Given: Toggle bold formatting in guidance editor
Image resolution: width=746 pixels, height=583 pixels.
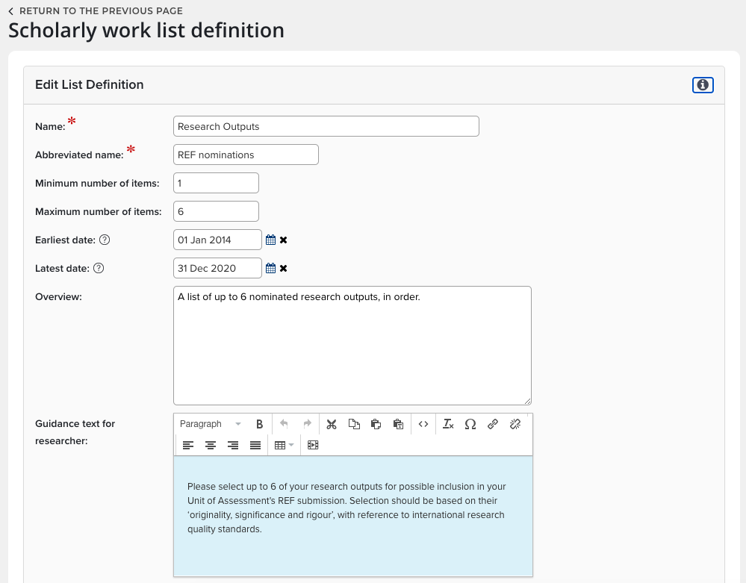Looking at the screenshot, I should pyautogui.click(x=259, y=424).
